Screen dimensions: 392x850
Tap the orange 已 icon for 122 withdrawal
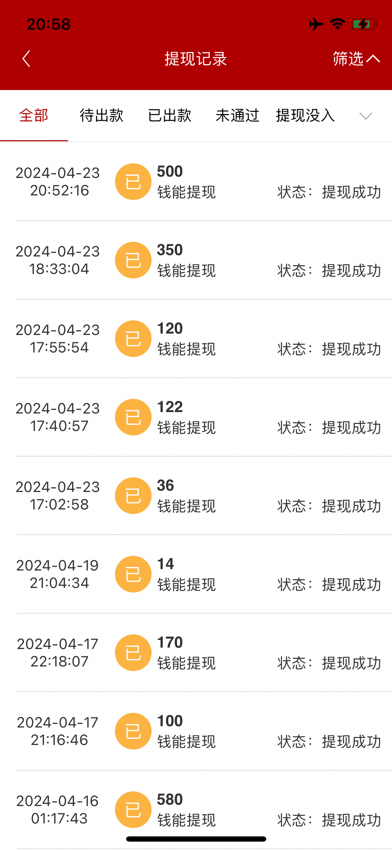click(133, 417)
